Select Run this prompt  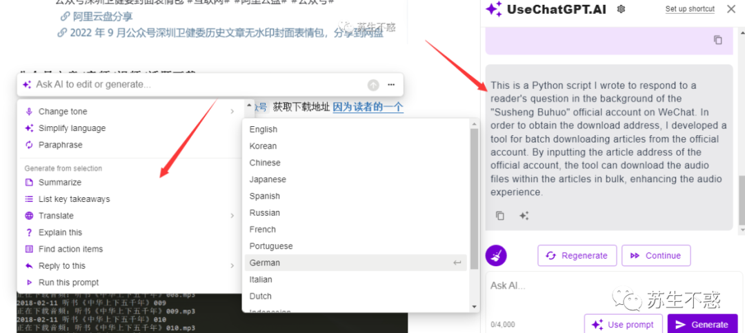coord(130,282)
